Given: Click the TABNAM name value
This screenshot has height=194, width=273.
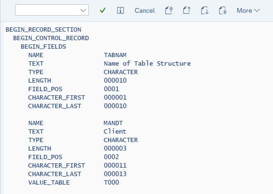Looking at the screenshot, I should point(115,55).
